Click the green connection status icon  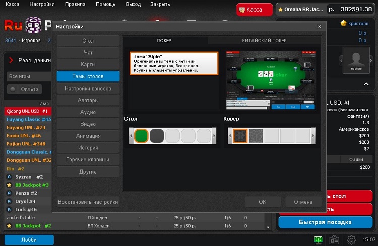[x=318, y=240]
